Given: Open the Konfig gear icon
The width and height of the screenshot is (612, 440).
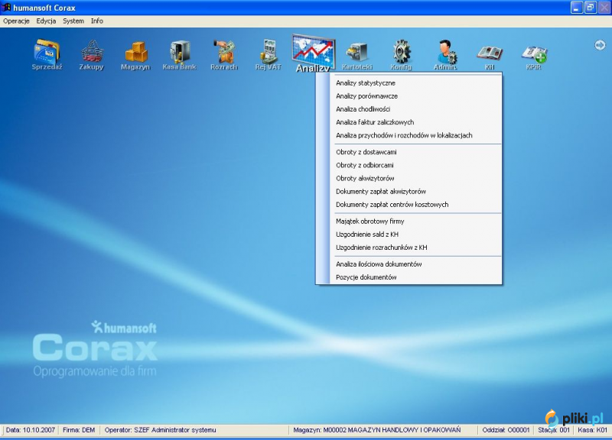Looking at the screenshot, I should (x=401, y=54).
